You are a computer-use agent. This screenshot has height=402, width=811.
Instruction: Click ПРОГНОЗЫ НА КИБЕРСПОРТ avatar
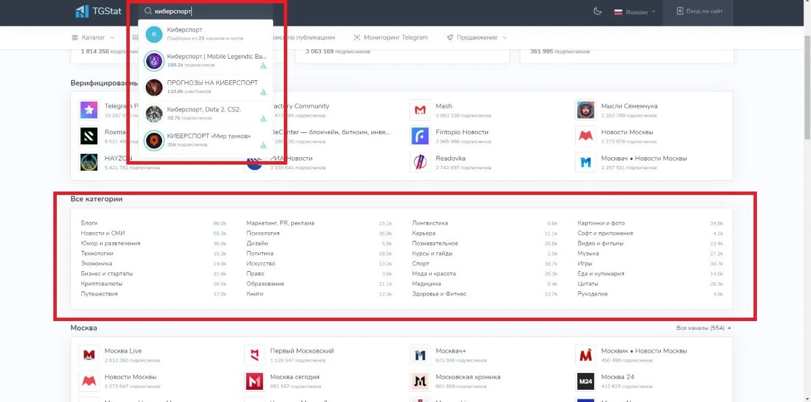(x=154, y=87)
